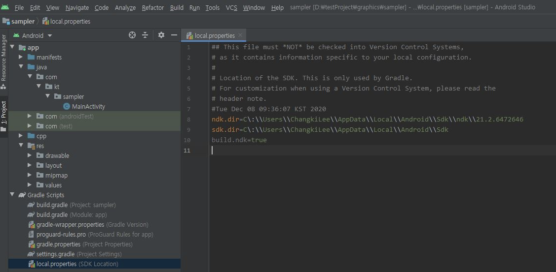The image size is (556, 272).
Task: Select build.gradle (Module: app)
Action: click(x=67, y=215)
